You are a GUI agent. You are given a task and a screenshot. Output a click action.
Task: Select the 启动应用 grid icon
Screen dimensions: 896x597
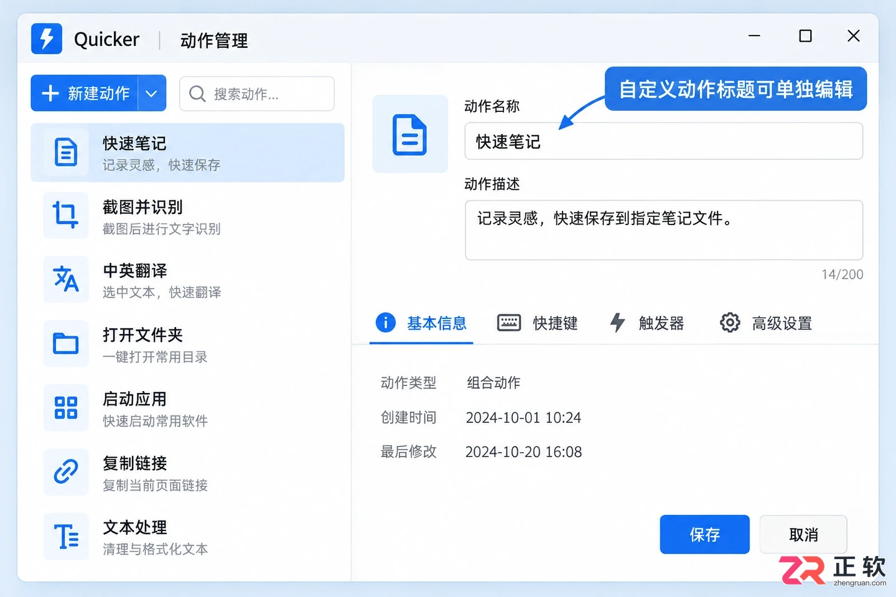tap(66, 407)
